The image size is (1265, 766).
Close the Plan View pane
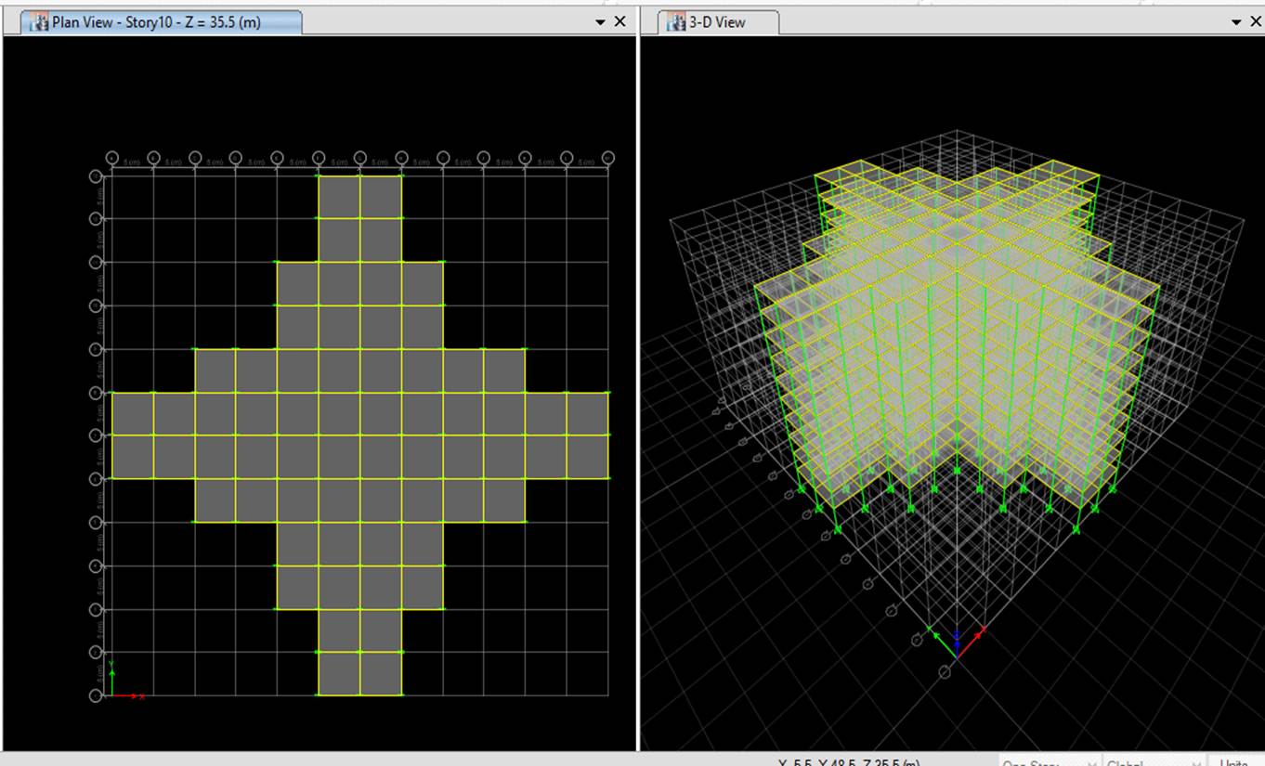620,22
